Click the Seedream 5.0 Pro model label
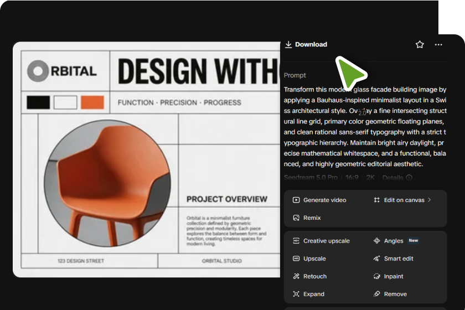Screen dimensions: 465x310 tap(311, 177)
